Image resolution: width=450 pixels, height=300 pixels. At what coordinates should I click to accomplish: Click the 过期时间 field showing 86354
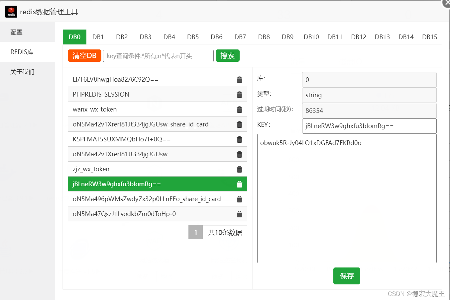(x=369, y=111)
